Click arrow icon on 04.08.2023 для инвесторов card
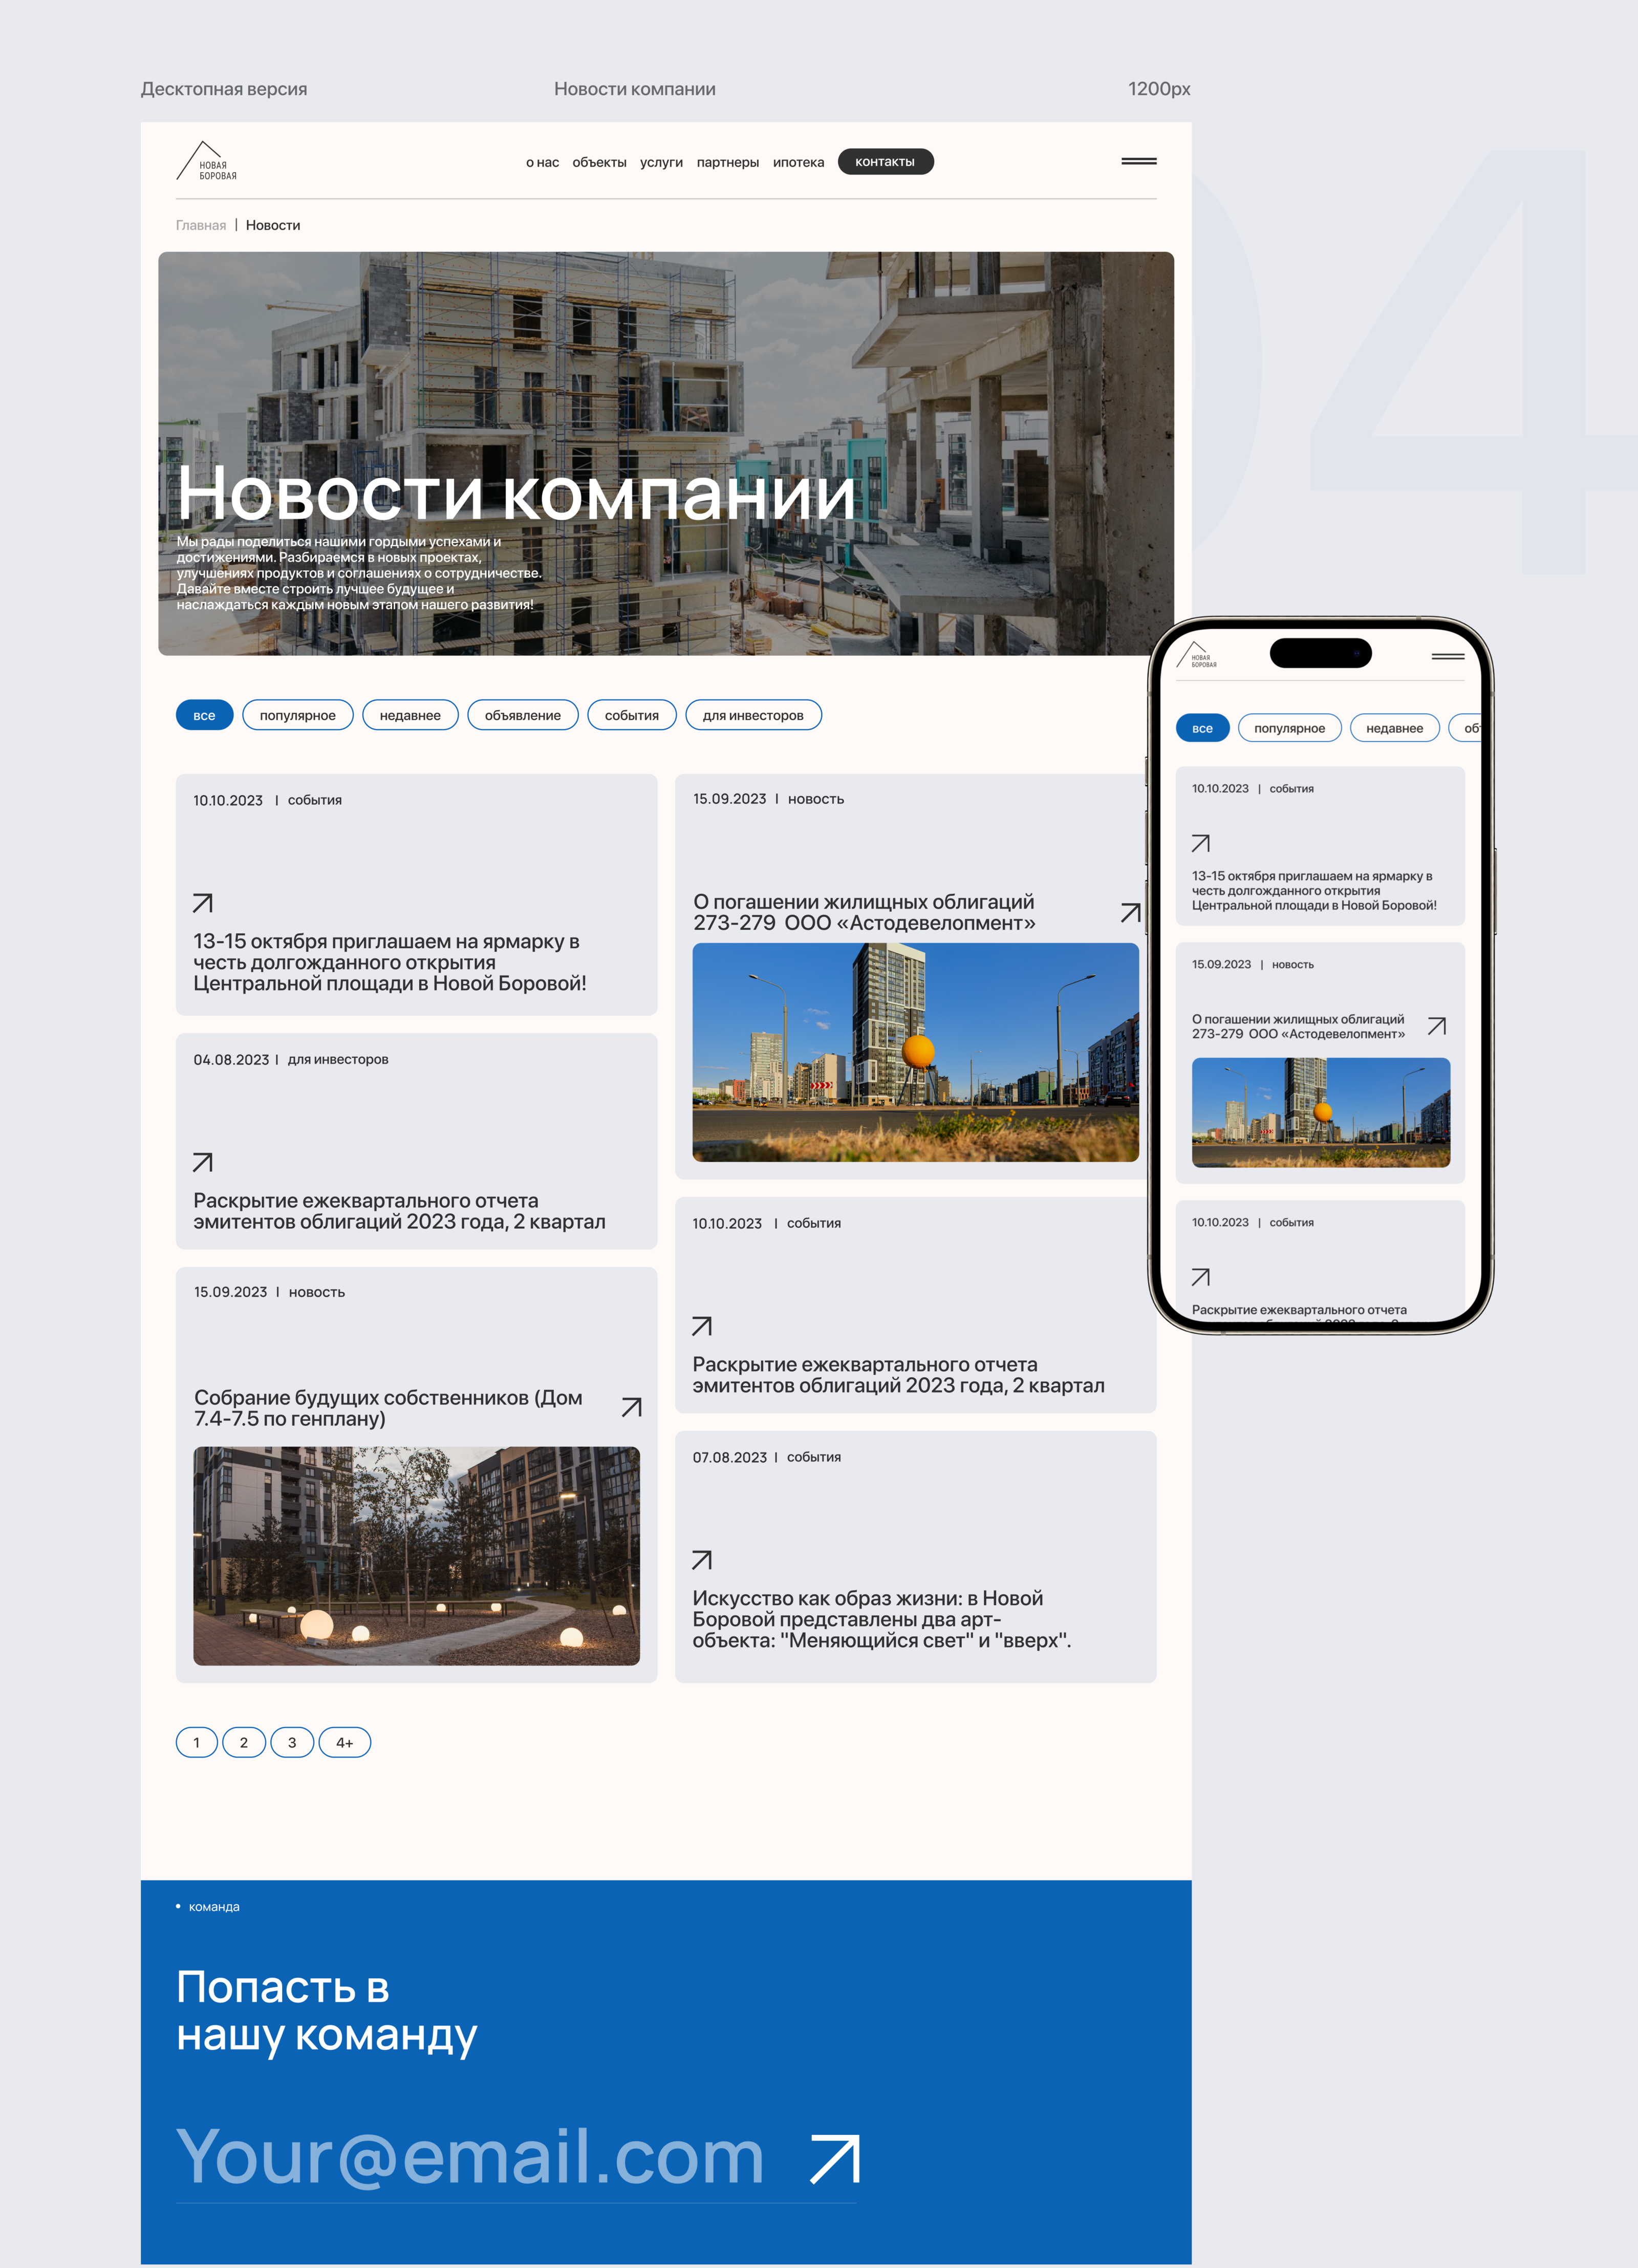The height and width of the screenshot is (2268, 1638). pos(203,1162)
